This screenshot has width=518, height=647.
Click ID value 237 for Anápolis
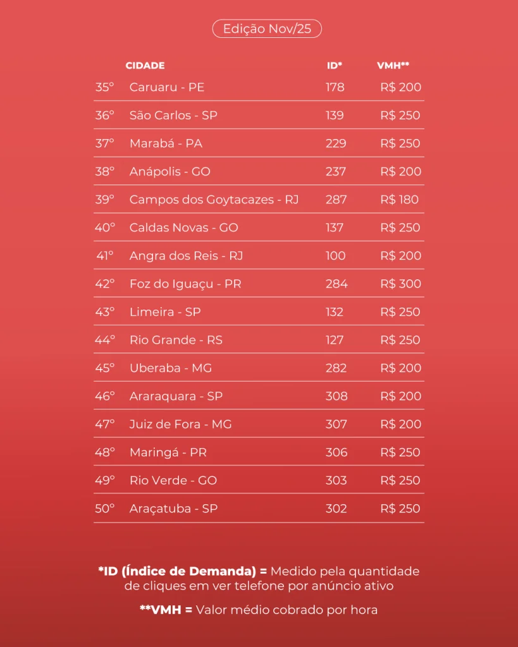point(336,172)
